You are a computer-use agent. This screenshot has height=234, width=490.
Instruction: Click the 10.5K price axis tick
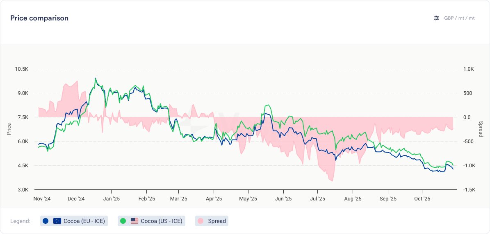(22, 69)
